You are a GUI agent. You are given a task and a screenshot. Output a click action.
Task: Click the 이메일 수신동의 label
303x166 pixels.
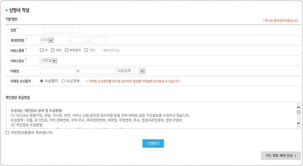(x=21, y=81)
